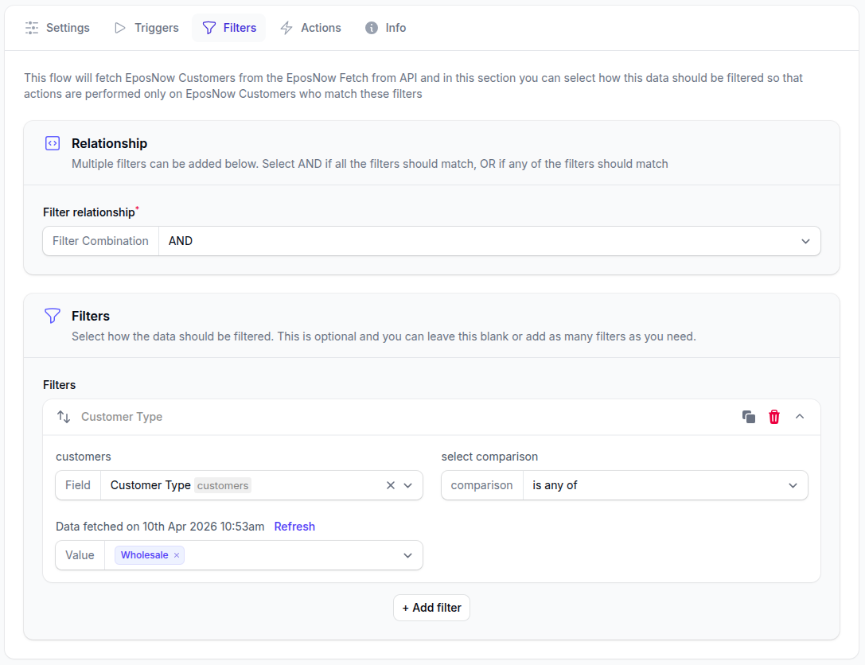865x665 pixels.
Task: Select the Filters tab
Action: [x=229, y=28]
